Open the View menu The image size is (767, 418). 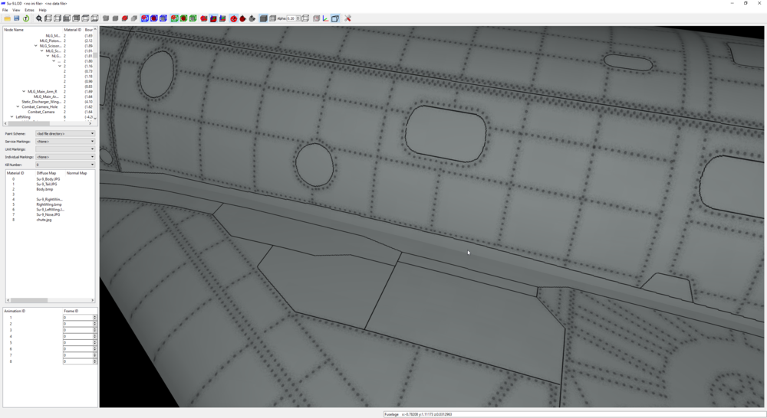(16, 10)
